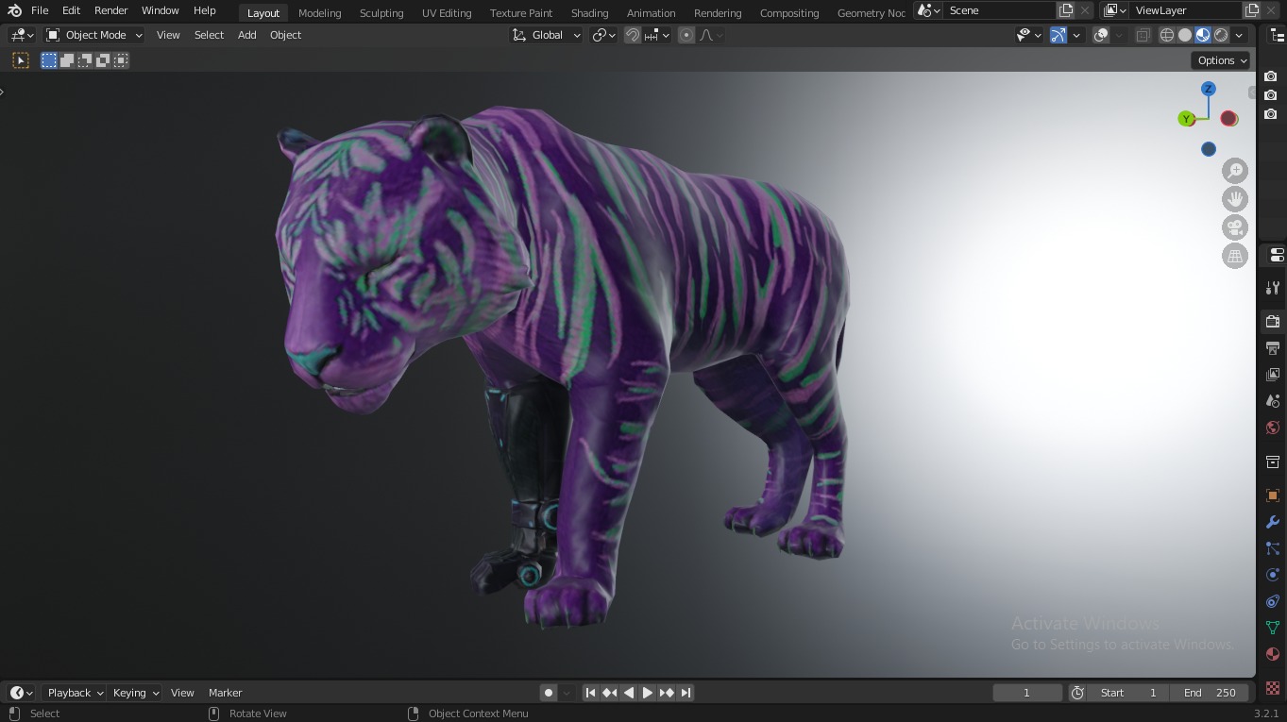The width and height of the screenshot is (1287, 722).
Task: Select the Tweak select tool icon
Action: click(x=21, y=60)
